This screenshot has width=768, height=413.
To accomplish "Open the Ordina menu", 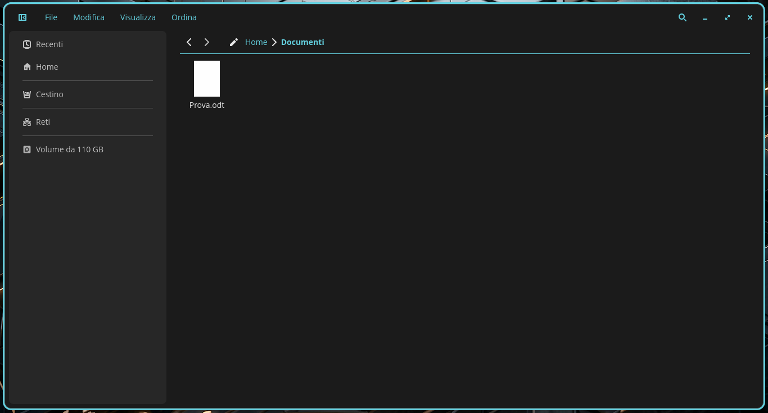I will (184, 17).
